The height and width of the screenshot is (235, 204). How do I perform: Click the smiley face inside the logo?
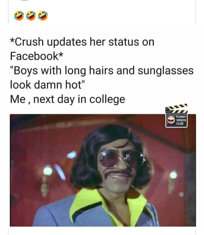pos(171,120)
